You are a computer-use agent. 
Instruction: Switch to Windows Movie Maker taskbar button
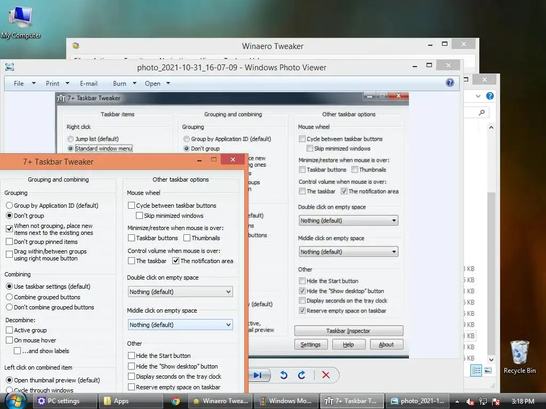(286, 401)
